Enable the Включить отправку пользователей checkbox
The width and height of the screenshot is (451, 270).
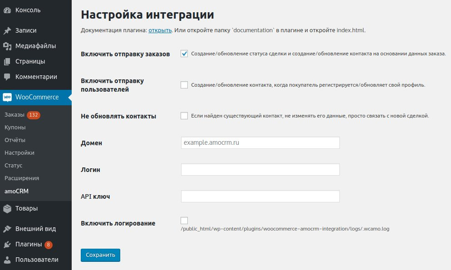[x=184, y=85]
